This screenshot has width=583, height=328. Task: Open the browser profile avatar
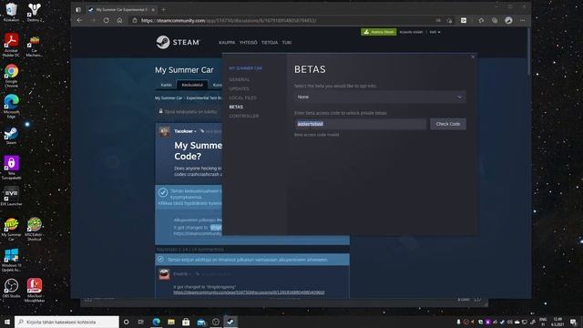(508, 20)
